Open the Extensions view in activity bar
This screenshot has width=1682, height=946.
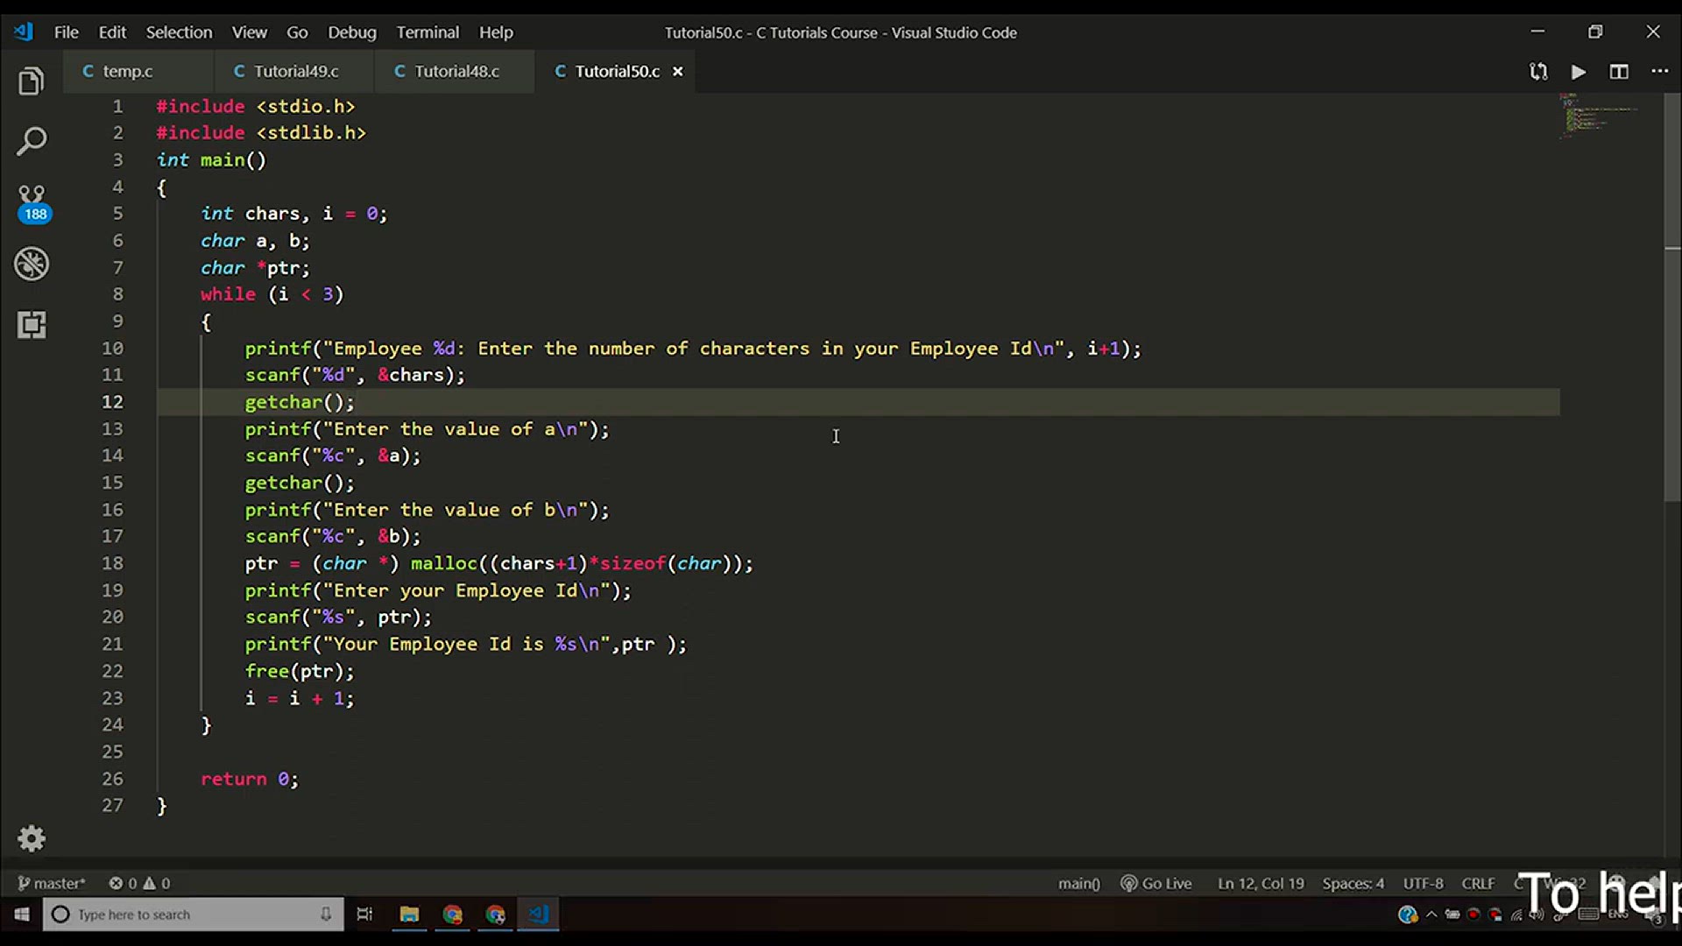[x=32, y=325]
